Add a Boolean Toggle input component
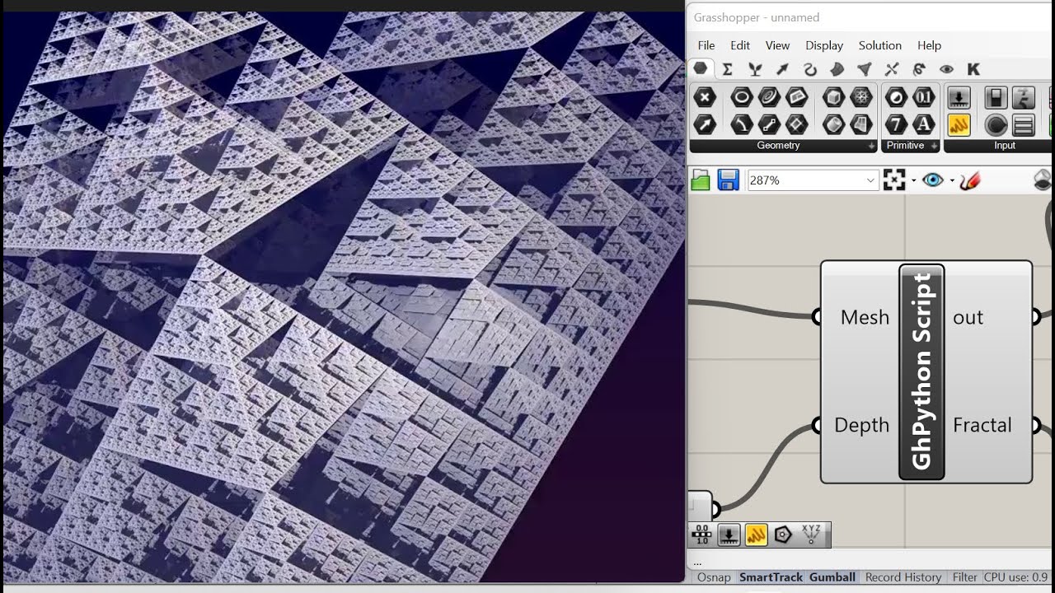 [996, 98]
